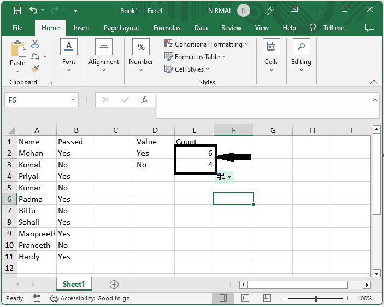The image size is (384, 307).
Task: Select cell B3 containing No for Komal
Action: click(76, 165)
